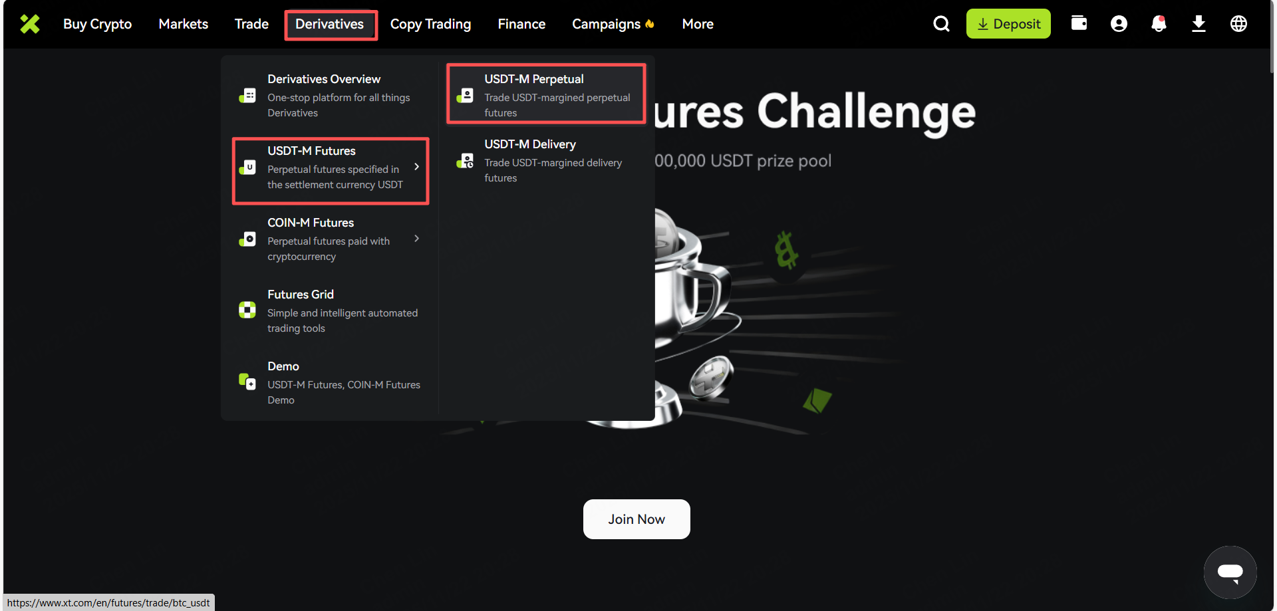The height and width of the screenshot is (611, 1277).
Task: Open the search magnifier icon
Action: point(941,24)
